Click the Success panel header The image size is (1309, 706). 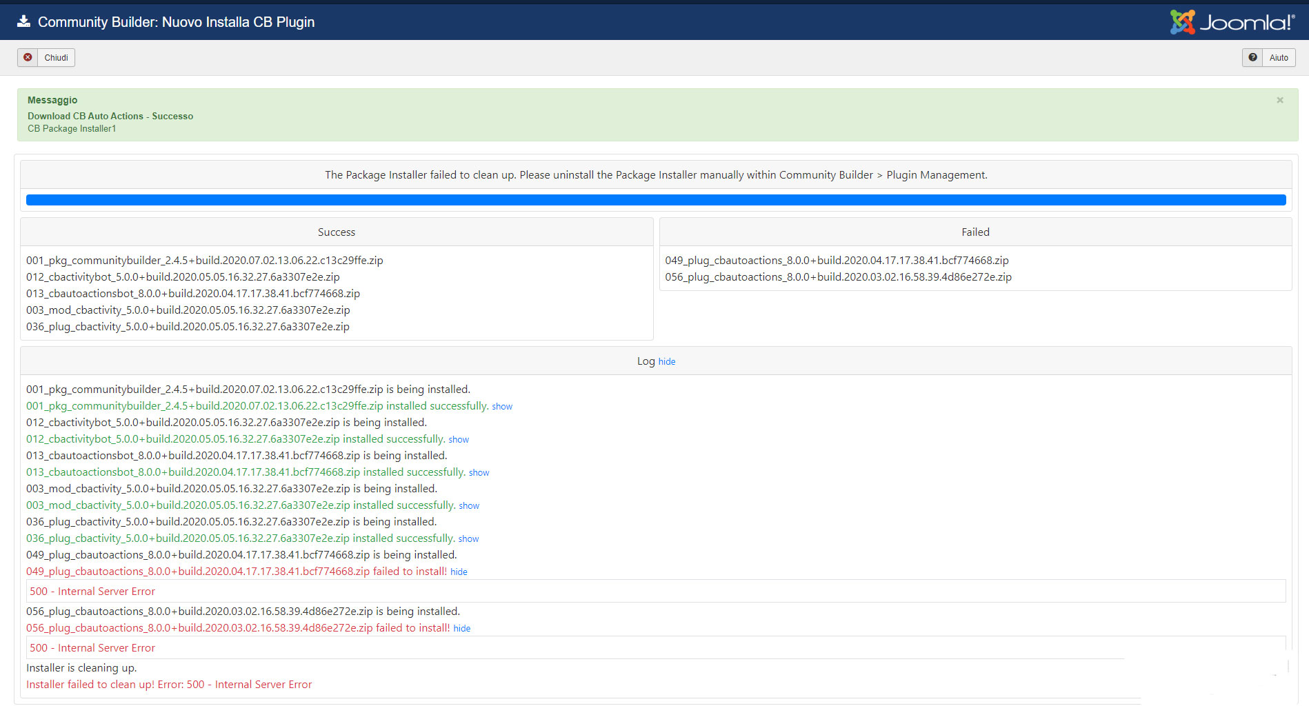tap(337, 232)
